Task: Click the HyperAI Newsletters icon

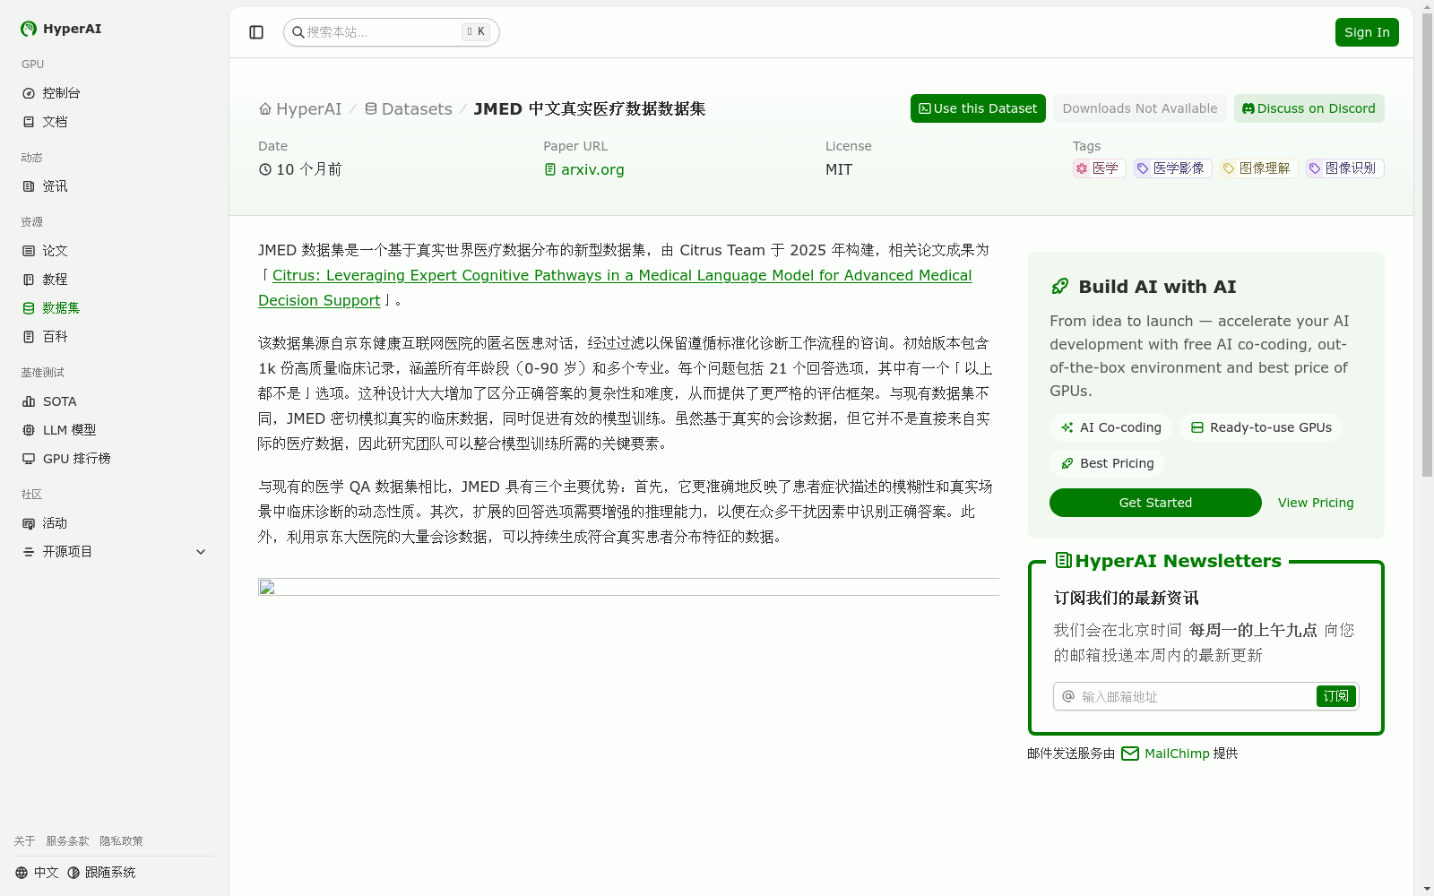Action: [1064, 560]
